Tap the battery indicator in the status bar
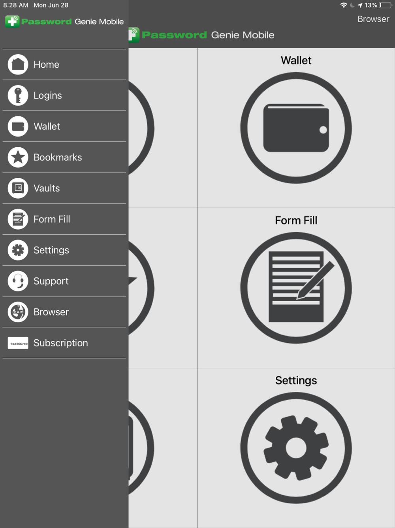 386,5
